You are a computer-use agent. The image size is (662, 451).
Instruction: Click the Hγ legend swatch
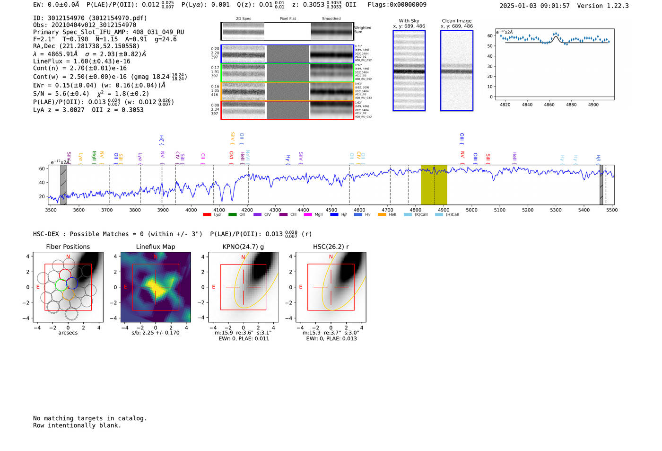click(x=358, y=215)
